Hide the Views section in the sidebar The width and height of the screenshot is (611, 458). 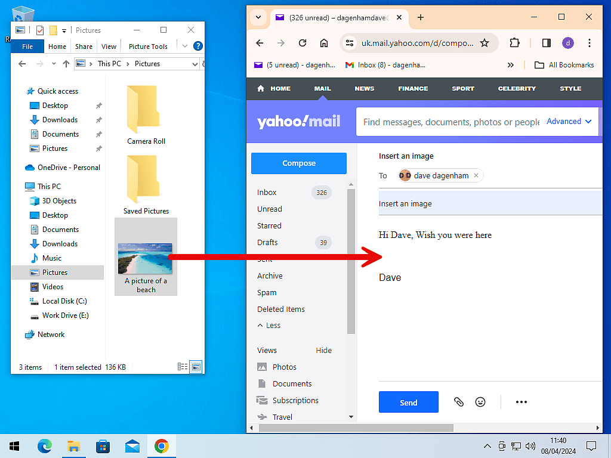[323, 350]
